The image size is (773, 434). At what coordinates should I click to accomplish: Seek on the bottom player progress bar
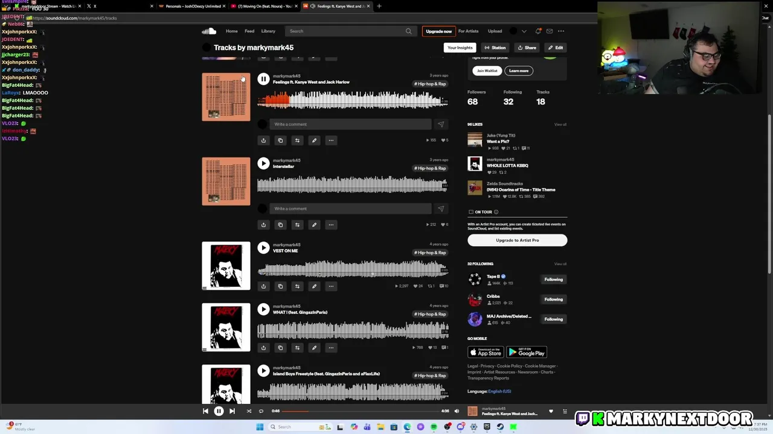pos(360,411)
